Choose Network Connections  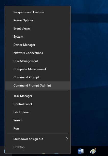coord(38,53)
